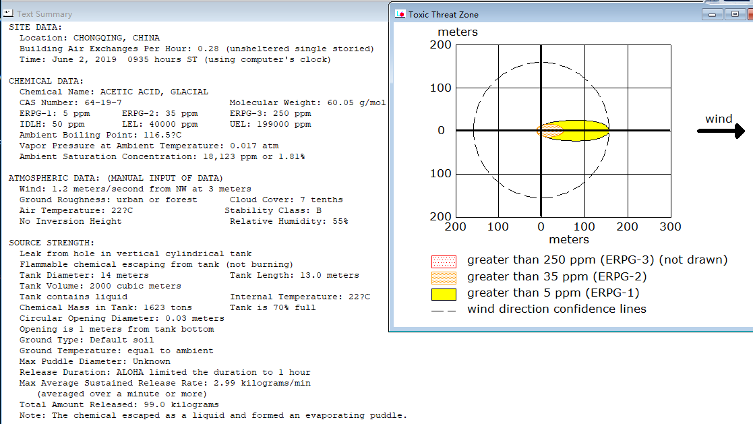Click the 'SITE DATA:' heading
The width and height of the screenshot is (753, 424).
[36, 28]
